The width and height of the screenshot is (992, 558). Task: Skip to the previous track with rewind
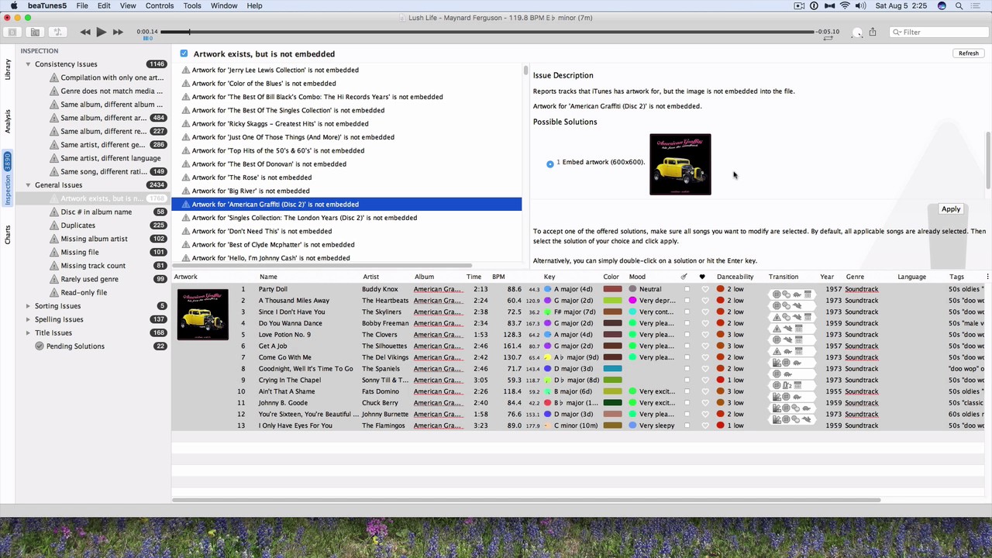[85, 32]
